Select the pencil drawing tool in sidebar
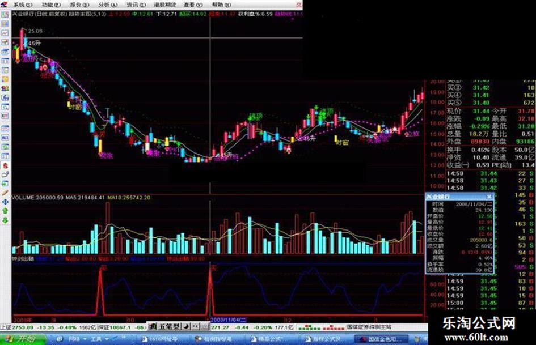This screenshot has width=536, height=345. click(5, 193)
